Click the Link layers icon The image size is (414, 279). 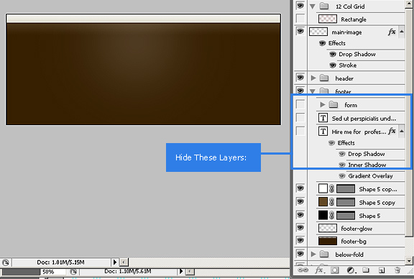(x=303, y=270)
